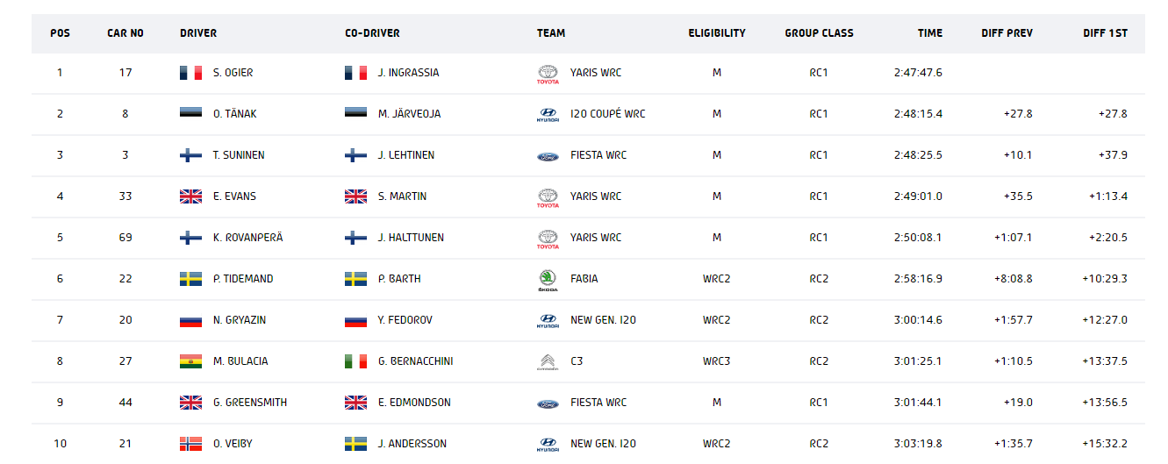The image size is (1168, 464).
Task: Click the French flag beside S. Ogier
Action: [x=190, y=73]
